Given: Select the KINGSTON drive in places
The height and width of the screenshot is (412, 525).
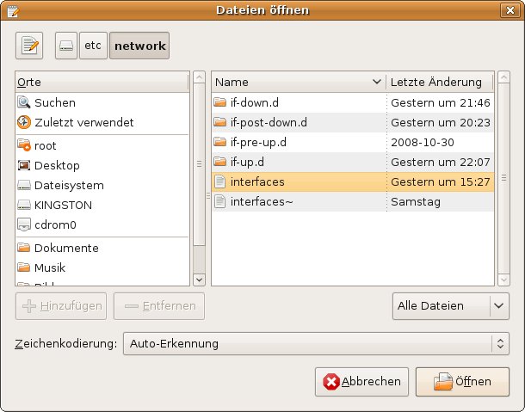Looking at the screenshot, I should (63, 206).
